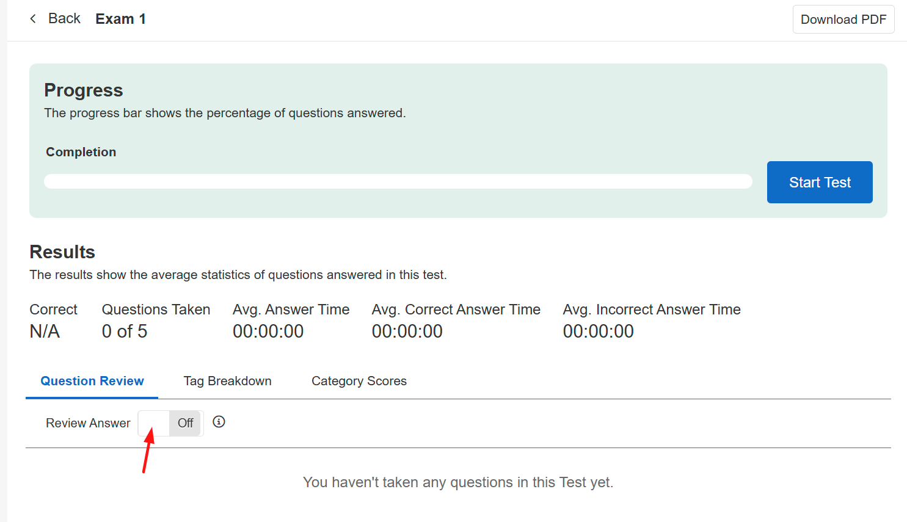Image resolution: width=907 pixels, height=522 pixels.
Task: Click the Avg. Correct Answer Time label
Action: pyautogui.click(x=456, y=310)
